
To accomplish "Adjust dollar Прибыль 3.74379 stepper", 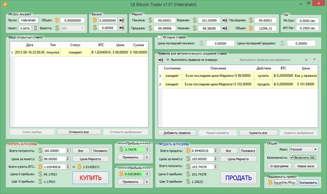I will [147, 149].
